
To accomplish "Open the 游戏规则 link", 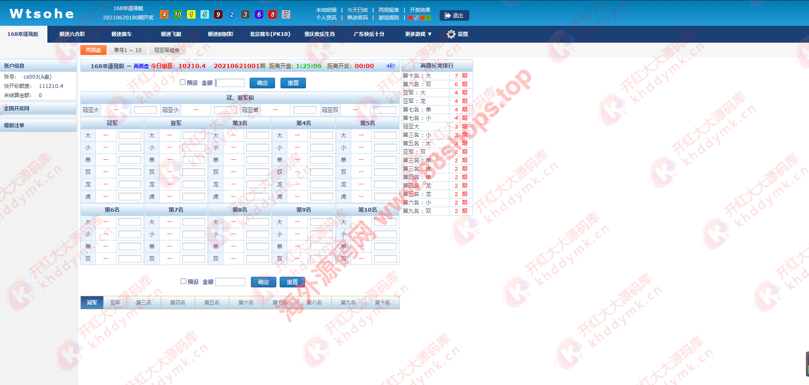I will [x=388, y=18].
